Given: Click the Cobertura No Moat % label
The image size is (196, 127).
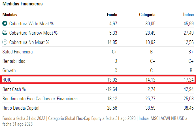Looking at the screenshot, I should [x=29, y=42].
